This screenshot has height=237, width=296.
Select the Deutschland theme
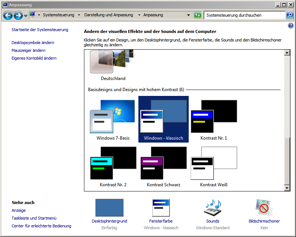point(113,66)
